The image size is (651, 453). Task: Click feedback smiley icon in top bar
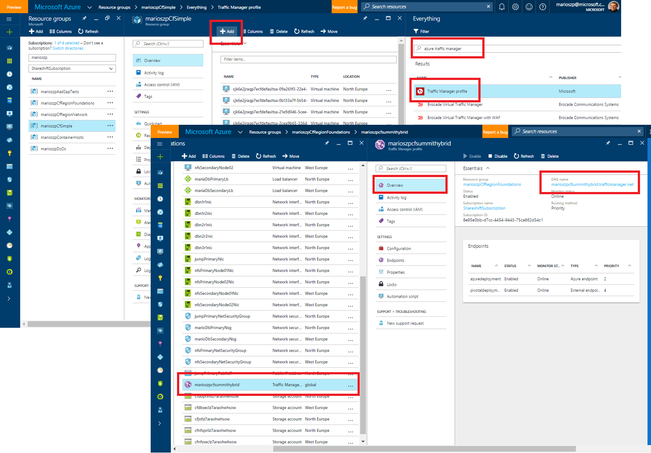[x=529, y=7]
